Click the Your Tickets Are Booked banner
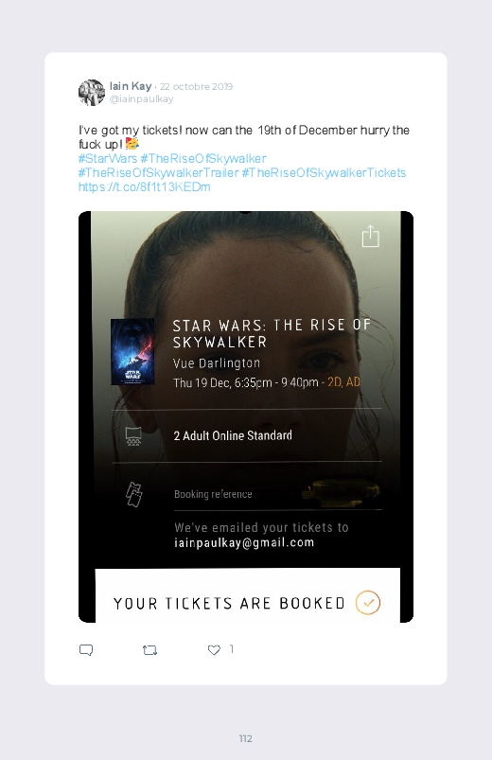This screenshot has height=760, width=492. point(248,595)
